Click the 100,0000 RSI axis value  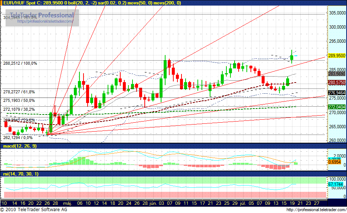(337, 179)
